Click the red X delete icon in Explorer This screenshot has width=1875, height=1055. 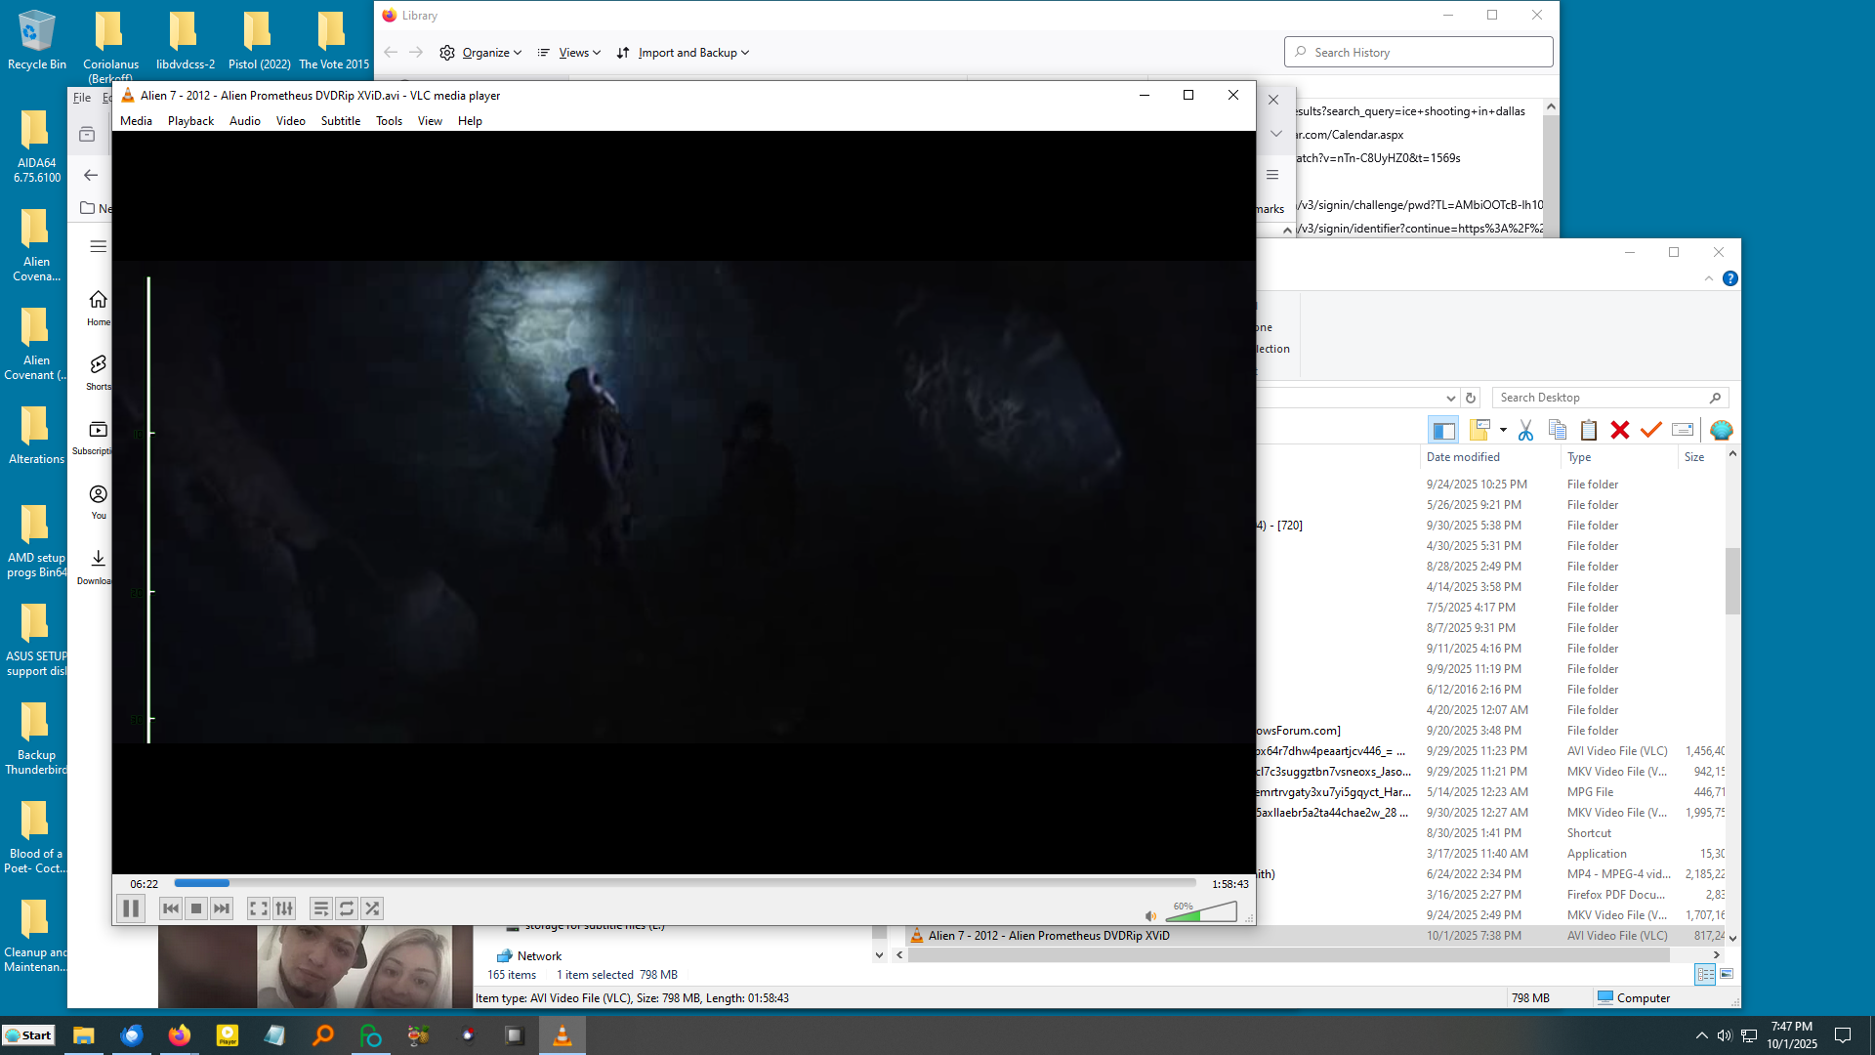pos(1620,430)
